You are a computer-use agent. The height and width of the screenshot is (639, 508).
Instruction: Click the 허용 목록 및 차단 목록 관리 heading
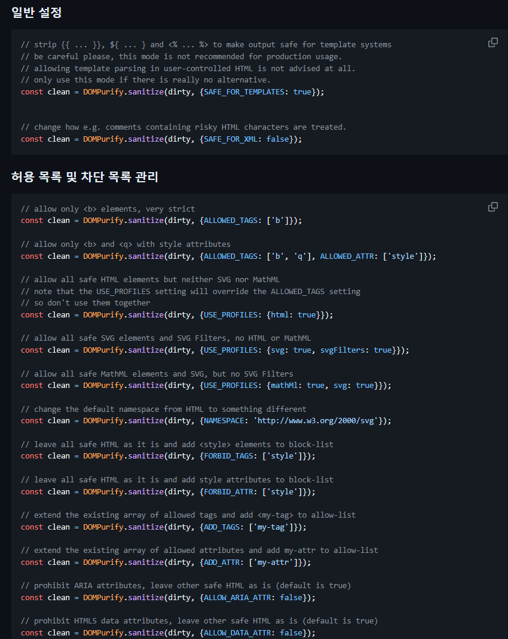85,176
